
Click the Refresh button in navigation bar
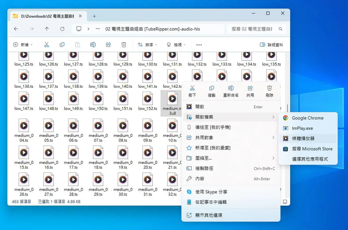click(62, 29)
